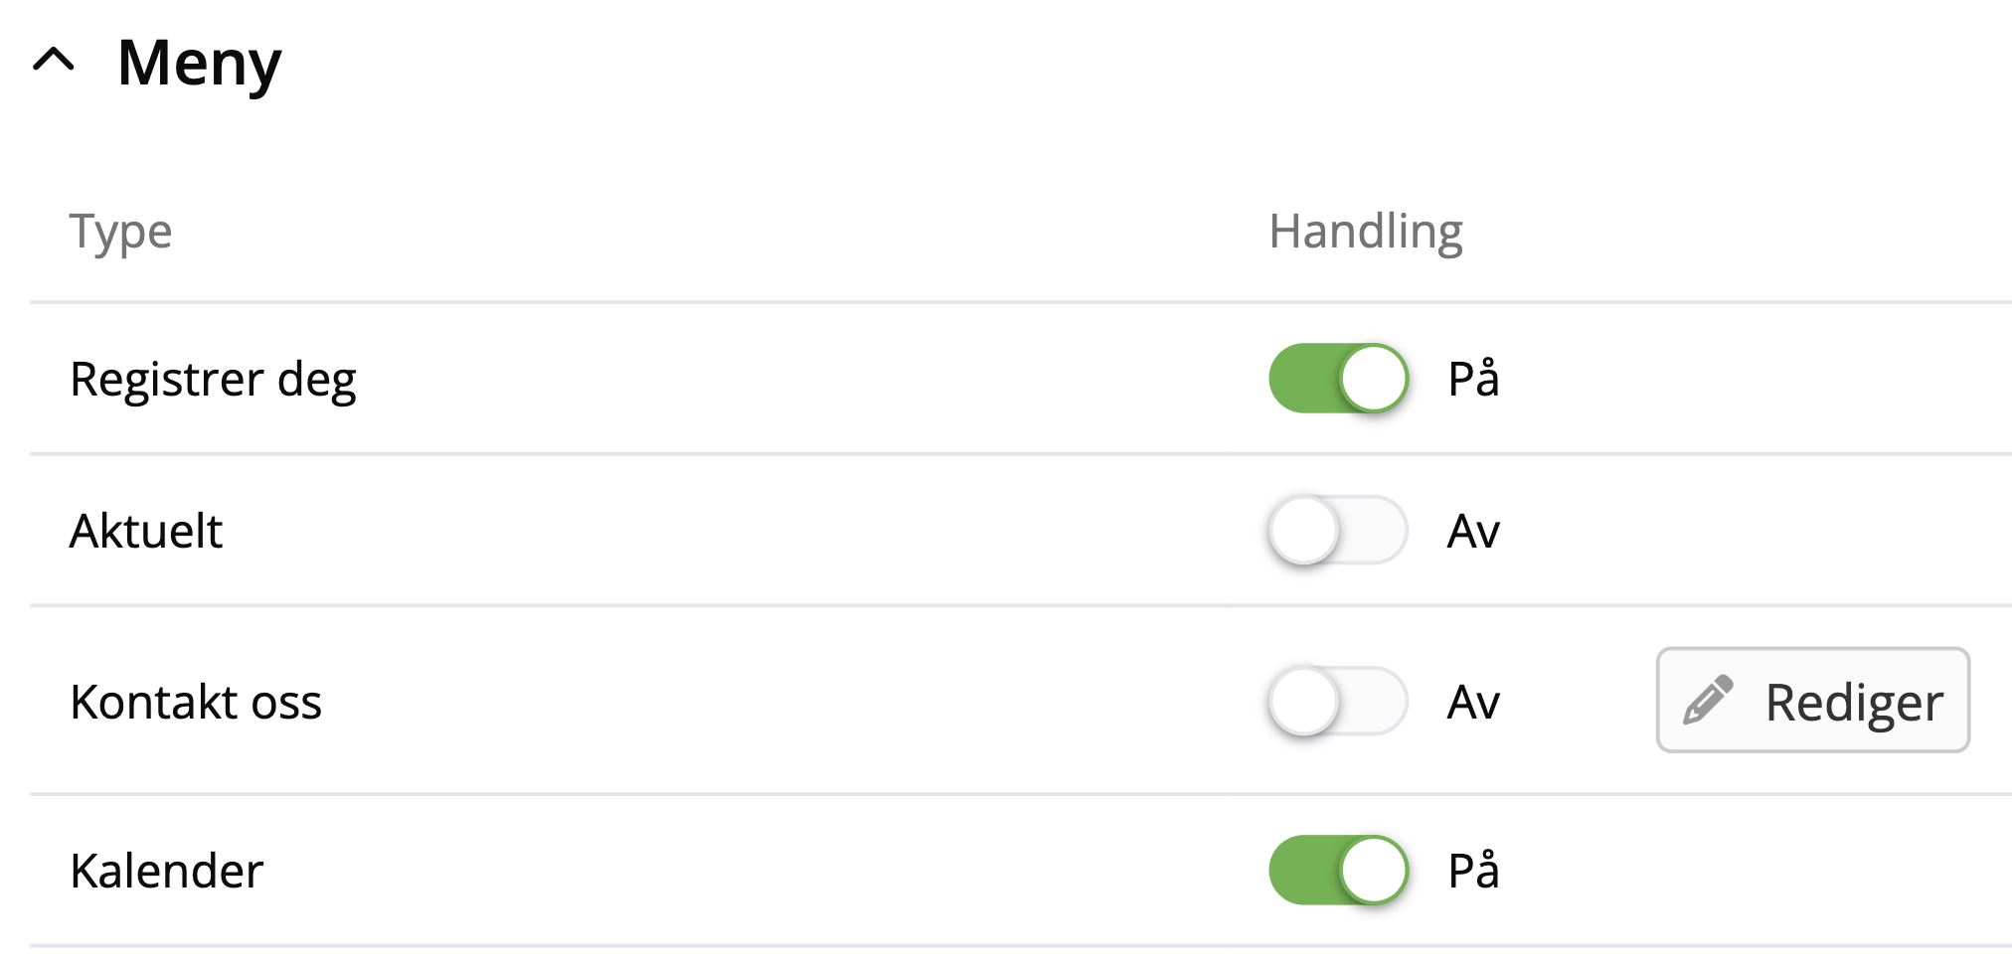Enable the Aktuelt toggle
The width and height of the screenshot is (2012, 966).
tap(1338, 531)
